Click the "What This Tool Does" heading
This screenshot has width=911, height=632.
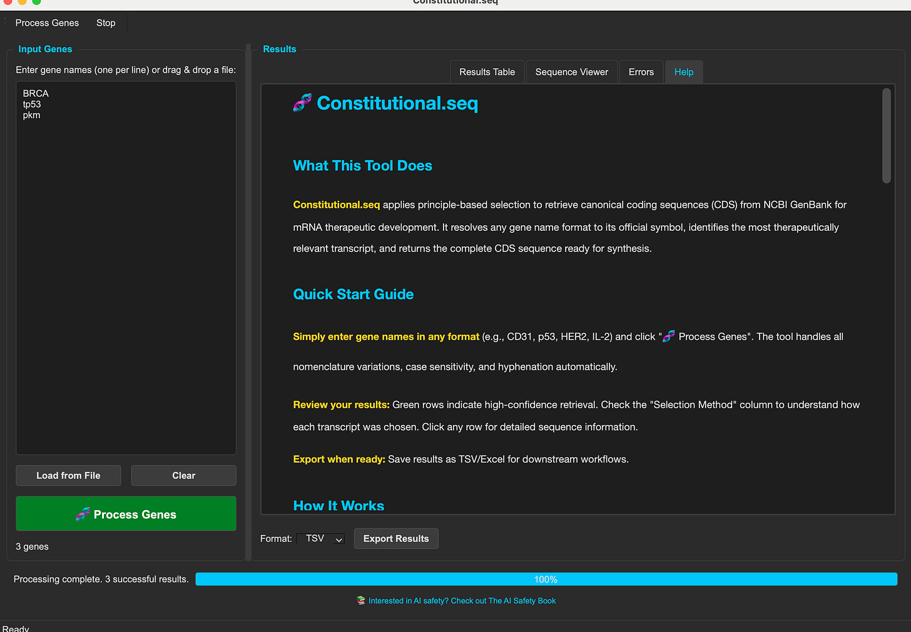tap(362, 166)
